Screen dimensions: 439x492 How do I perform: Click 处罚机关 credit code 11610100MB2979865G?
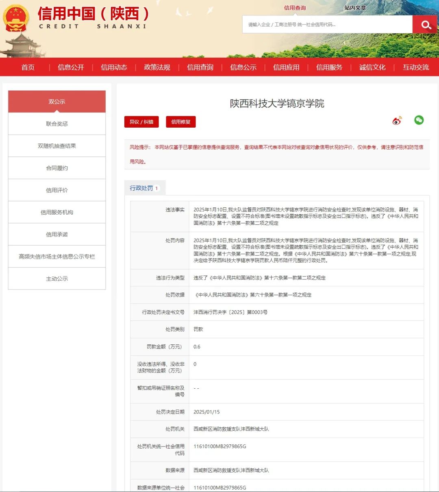[x=220, y=446]
